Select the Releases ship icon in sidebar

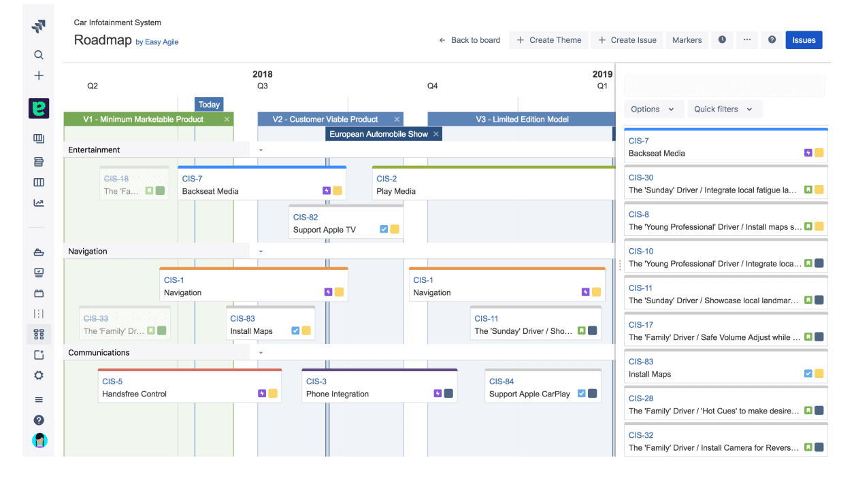39,252
